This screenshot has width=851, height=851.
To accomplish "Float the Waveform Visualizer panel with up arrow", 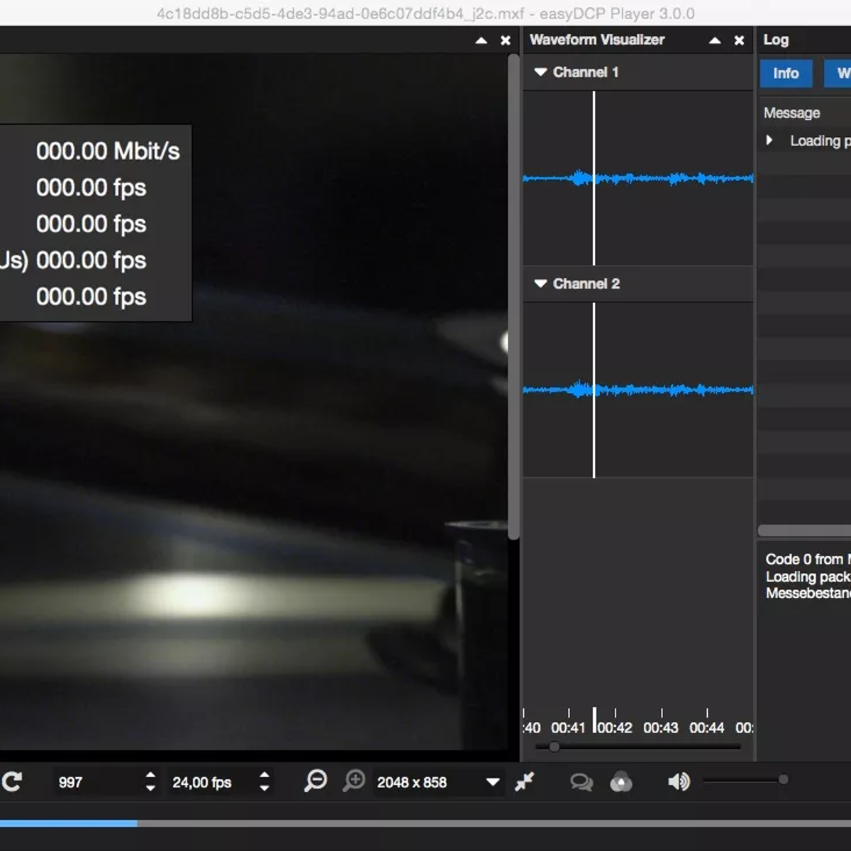I will pyautogui.click(x=715, y=40).
